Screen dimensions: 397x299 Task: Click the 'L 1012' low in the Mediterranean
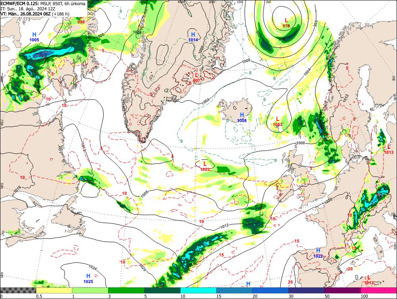369,280
